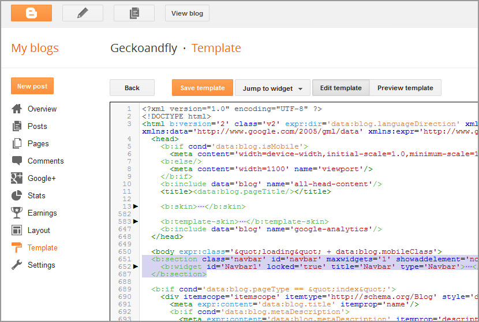Click the div itemscope schema.org line

point(319,297)
